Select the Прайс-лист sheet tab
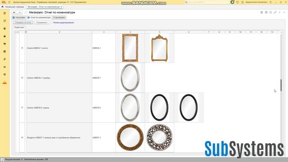Image resolution: width=288 pixels, height=162 pixels. click(19, 27)
